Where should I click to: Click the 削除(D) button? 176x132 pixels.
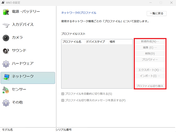tap(150, 54)
